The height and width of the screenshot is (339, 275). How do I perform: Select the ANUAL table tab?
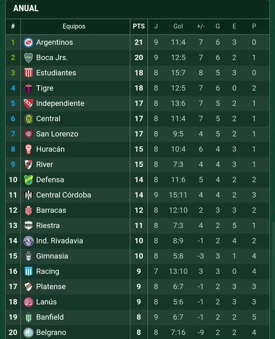click(x=26, y=8)
